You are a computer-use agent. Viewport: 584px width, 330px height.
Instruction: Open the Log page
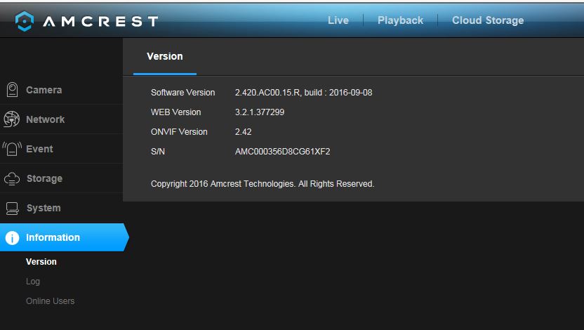point(33,282)
